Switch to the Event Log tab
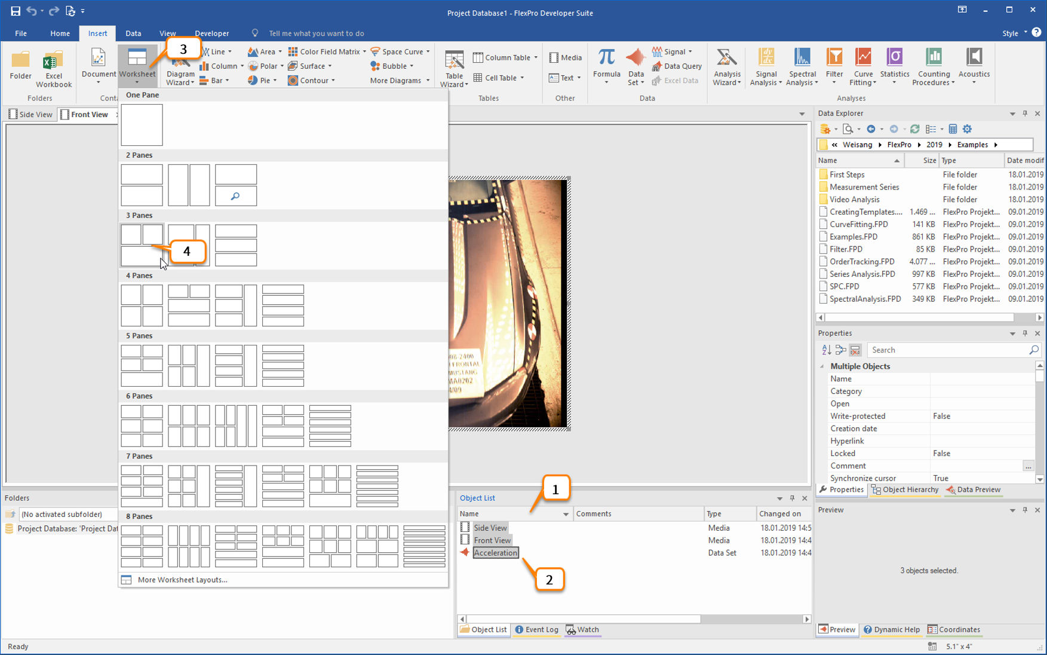 click(536, 629)
